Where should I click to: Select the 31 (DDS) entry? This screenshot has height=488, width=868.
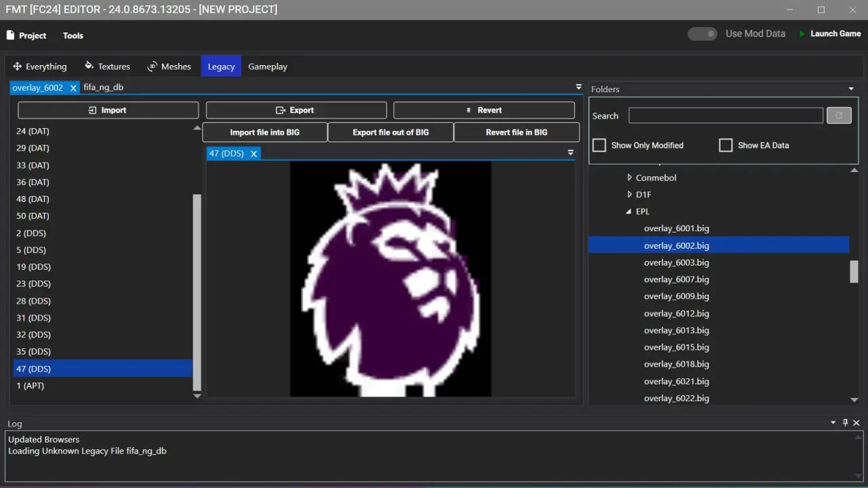coord(103,318)
